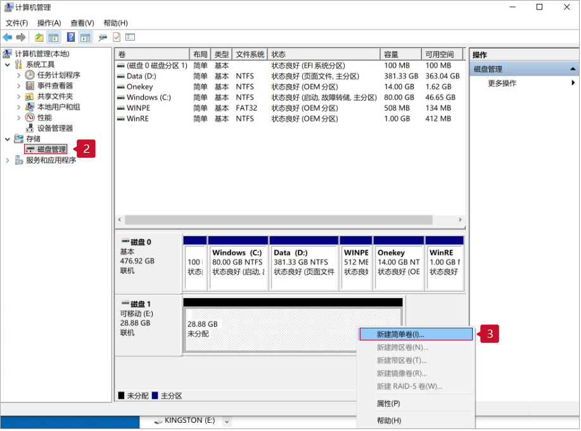Open 更多操作 in the actions pane
This screenshot has width=581, height=431.
click(502, 83)
